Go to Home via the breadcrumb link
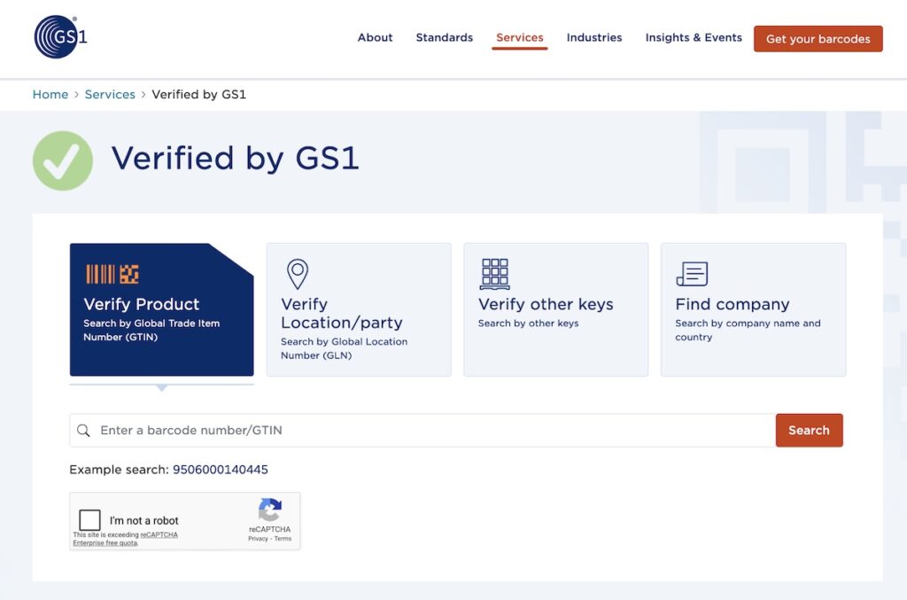The width and height of the screenshot is (907, 600). (50, 94)
